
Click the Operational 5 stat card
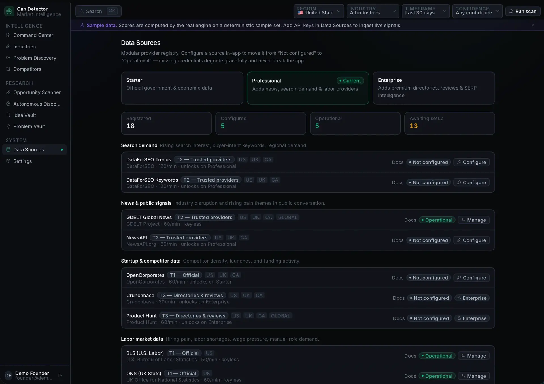coord(355,123)
